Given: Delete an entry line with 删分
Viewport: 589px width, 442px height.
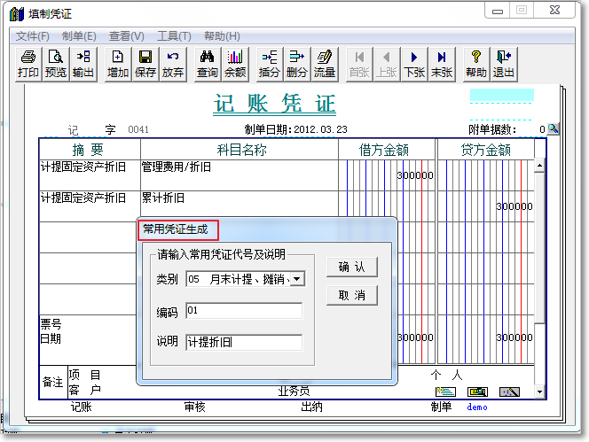Looking at the screenshot, I should [297, 64].
